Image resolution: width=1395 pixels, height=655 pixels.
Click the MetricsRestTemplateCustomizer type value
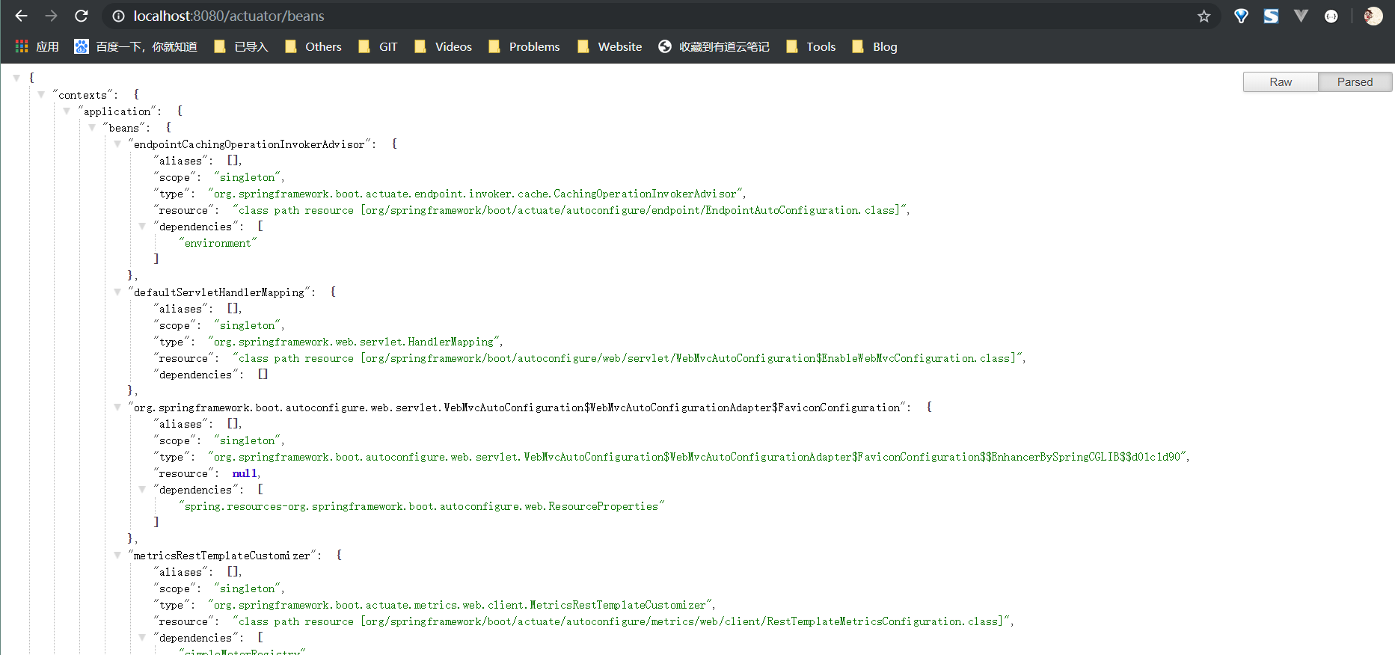click(460, 605)
